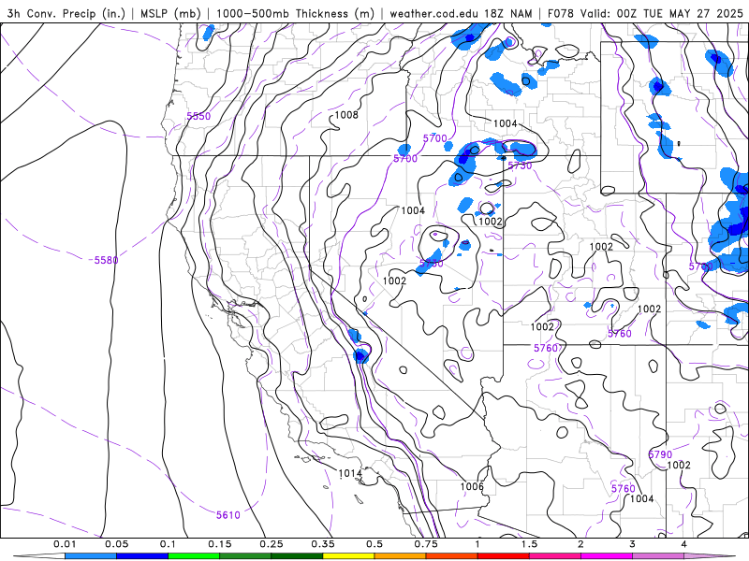Click the '0.15' legend value

(x=220, y=544)
